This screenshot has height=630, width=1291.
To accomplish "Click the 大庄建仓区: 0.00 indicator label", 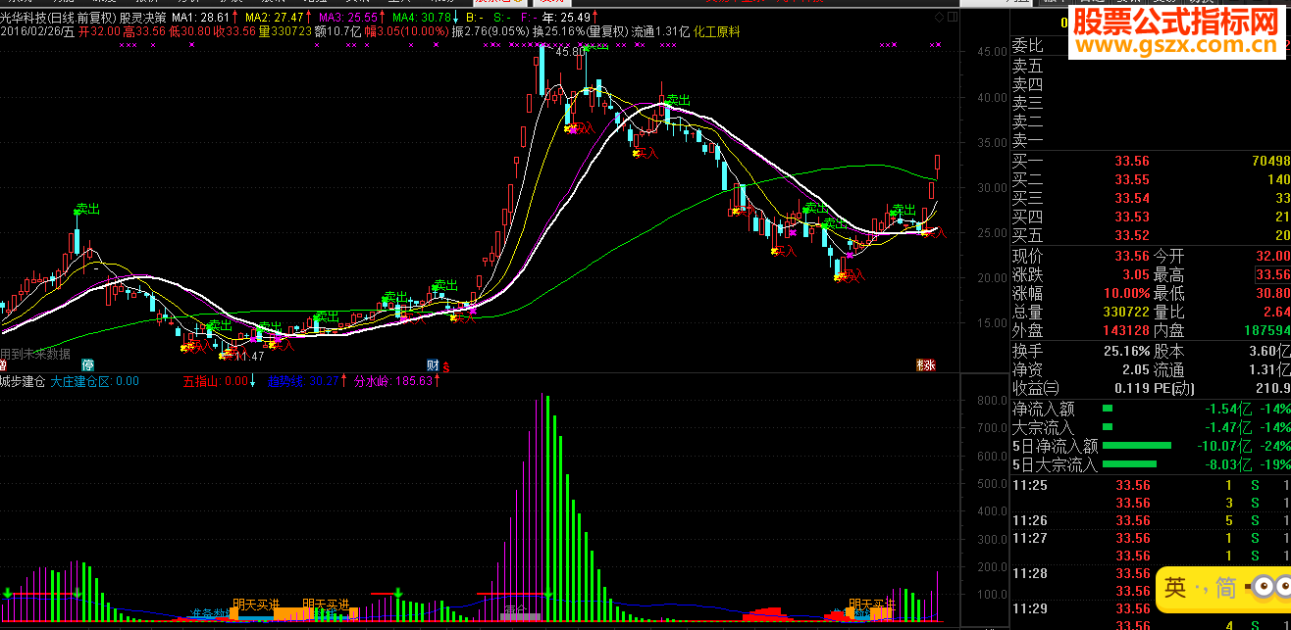I will (x=94, y=380).
